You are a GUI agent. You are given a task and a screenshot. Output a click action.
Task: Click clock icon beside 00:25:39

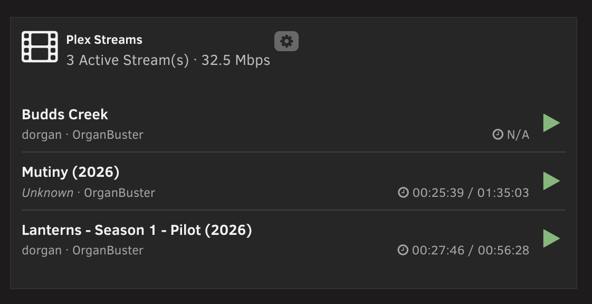coord(403,193)
